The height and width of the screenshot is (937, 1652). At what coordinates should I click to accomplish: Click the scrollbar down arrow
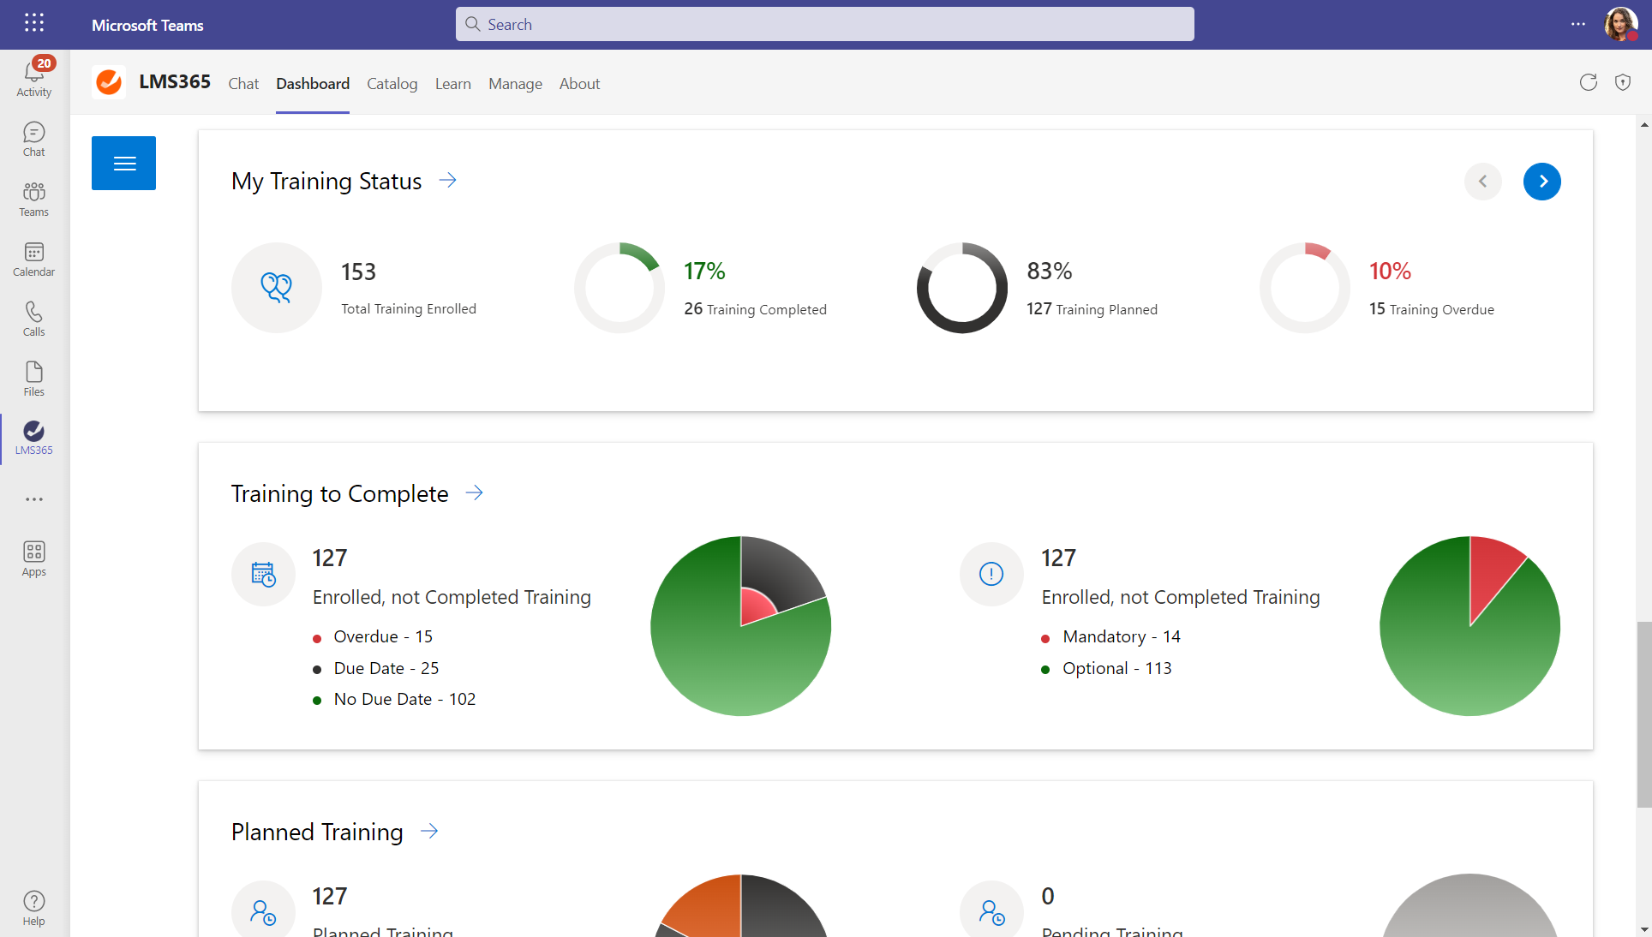[1644, 929]
